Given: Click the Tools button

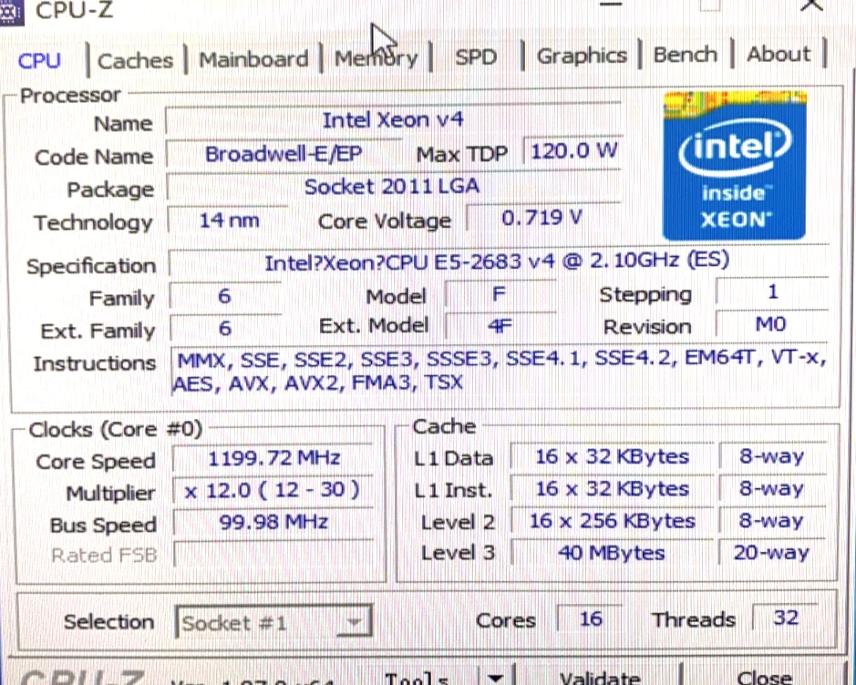Looking at the screenshot, I should click(418, 678).
